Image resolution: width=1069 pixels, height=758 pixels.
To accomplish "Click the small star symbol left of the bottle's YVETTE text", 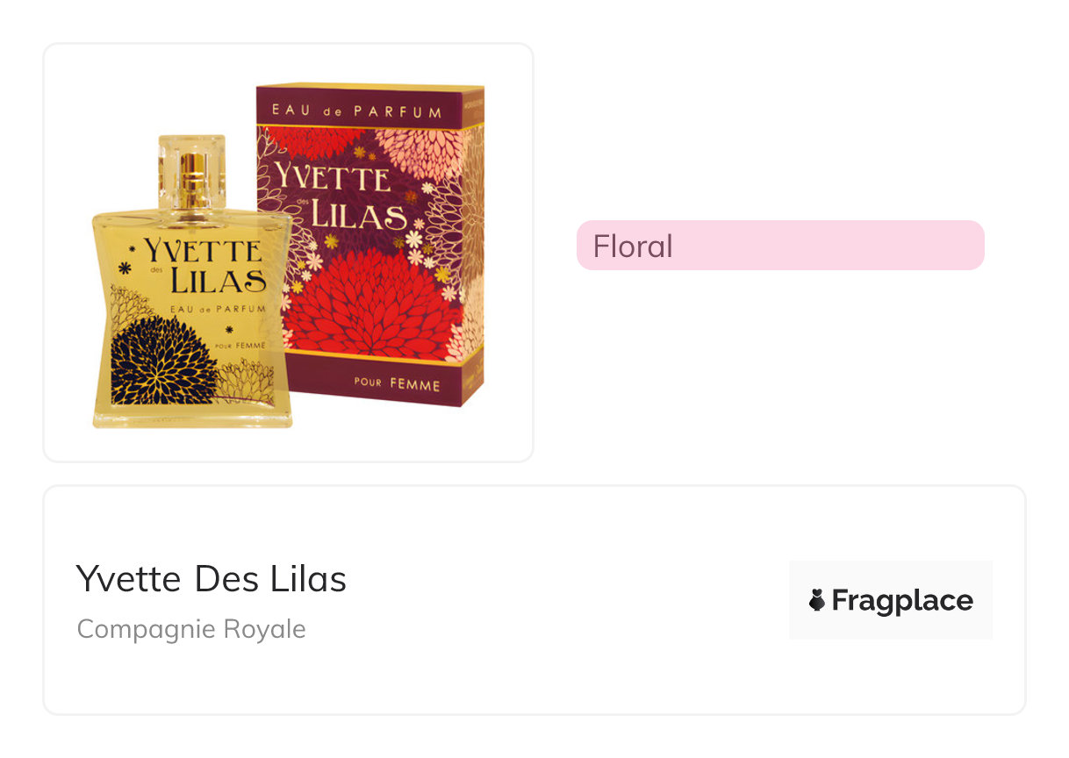I will click(132, 249).
